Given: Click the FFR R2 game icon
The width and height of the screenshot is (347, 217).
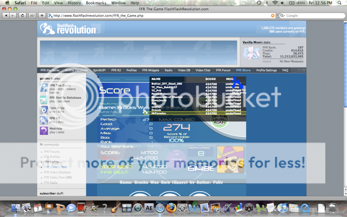Looking at the screenshot, I should pos(44,120).
